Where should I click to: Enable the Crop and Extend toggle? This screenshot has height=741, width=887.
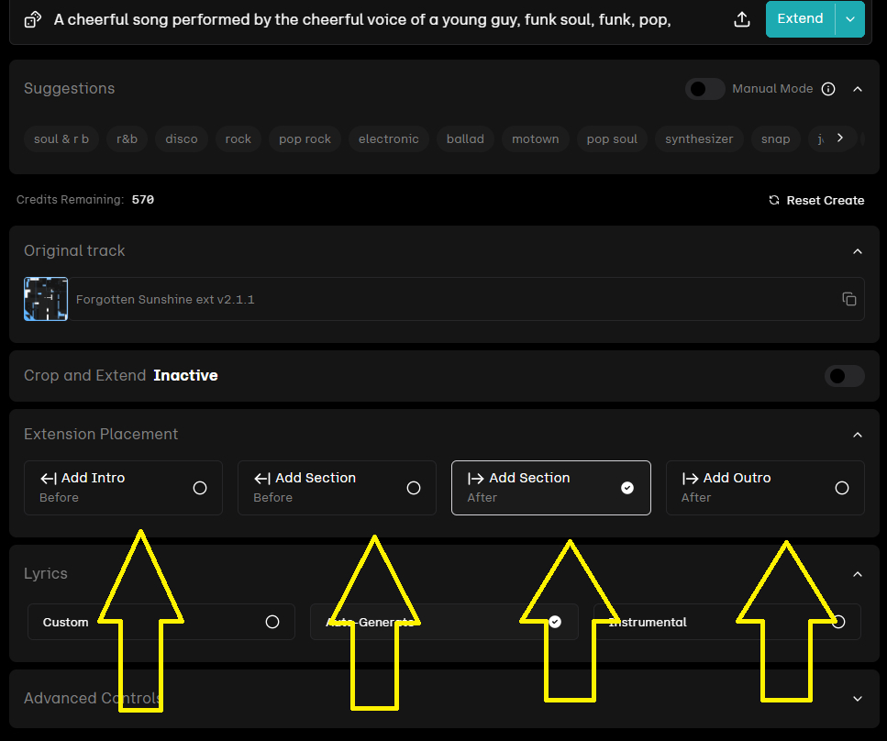coord(844,375)
